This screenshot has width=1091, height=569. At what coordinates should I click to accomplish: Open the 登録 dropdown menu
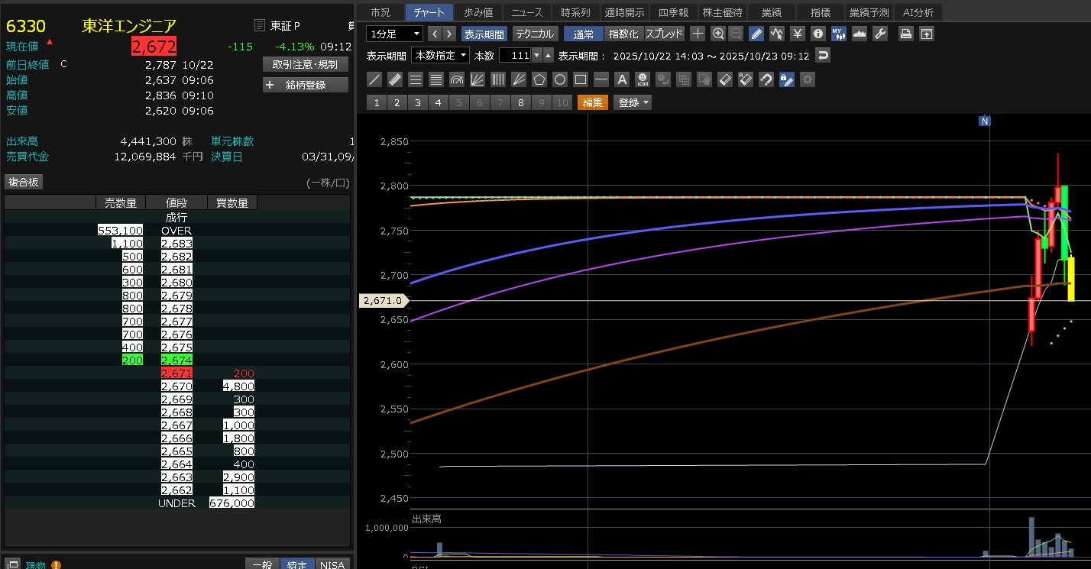tap(634, 102)
